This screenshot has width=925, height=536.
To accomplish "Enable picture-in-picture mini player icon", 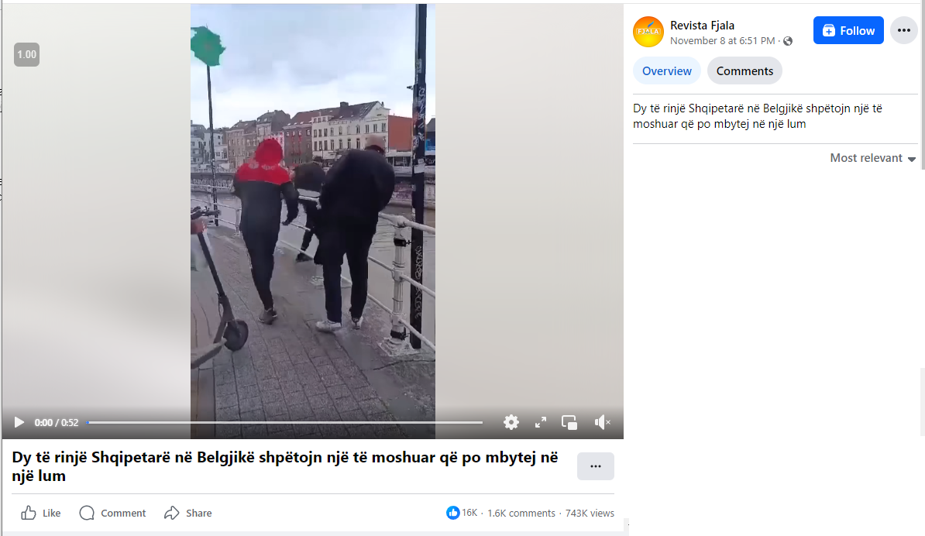I will point(569,422).
